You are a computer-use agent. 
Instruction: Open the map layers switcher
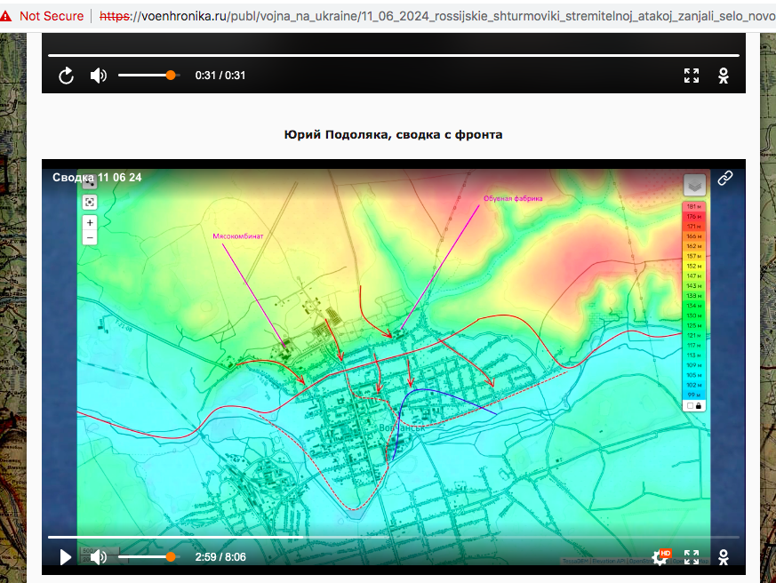(x=694, y=185)
